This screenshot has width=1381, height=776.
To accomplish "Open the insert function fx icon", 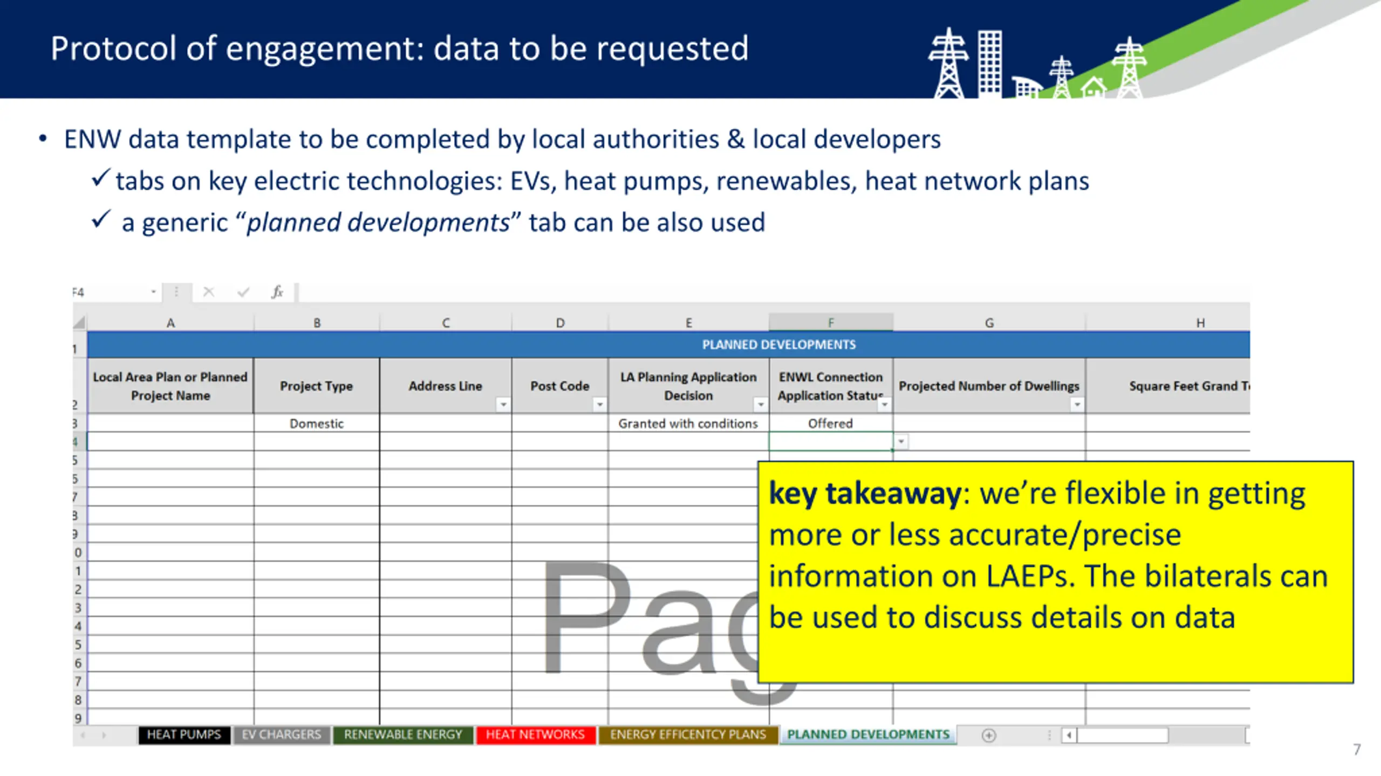I will [277, 292].
